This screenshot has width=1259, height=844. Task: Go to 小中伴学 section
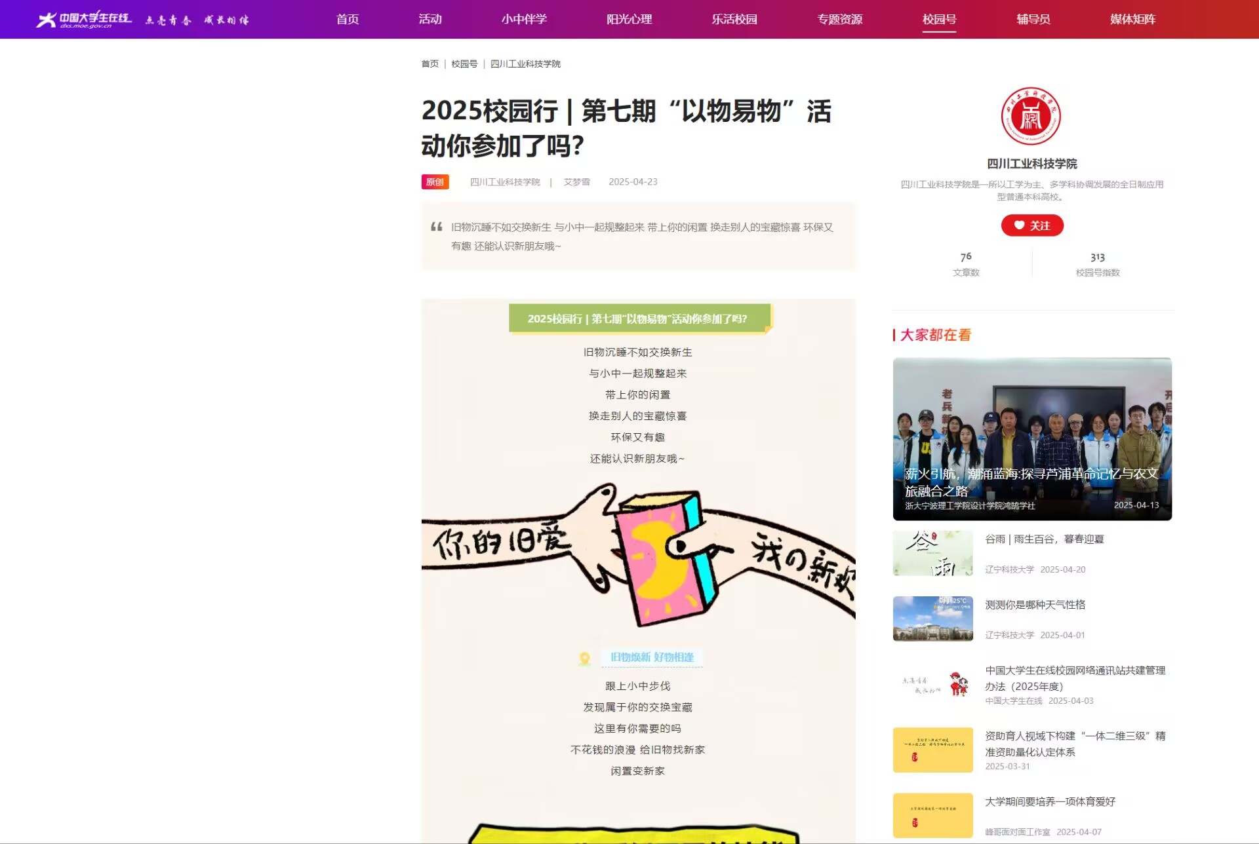[524, 19]
